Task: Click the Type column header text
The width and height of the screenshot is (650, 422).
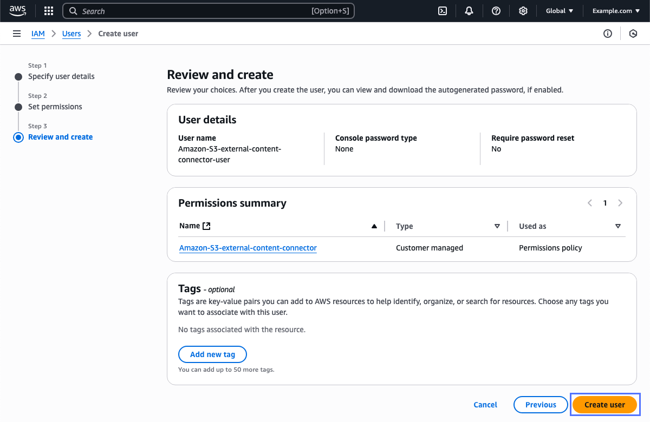Action: [405, 226]
